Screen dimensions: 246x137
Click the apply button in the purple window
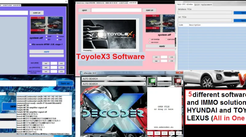click(46, 52)
